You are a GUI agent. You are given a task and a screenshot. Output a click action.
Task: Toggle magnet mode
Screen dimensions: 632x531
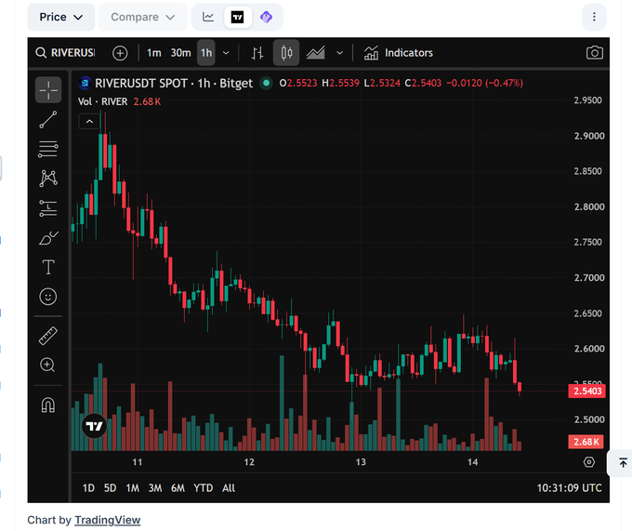point(48,405)
